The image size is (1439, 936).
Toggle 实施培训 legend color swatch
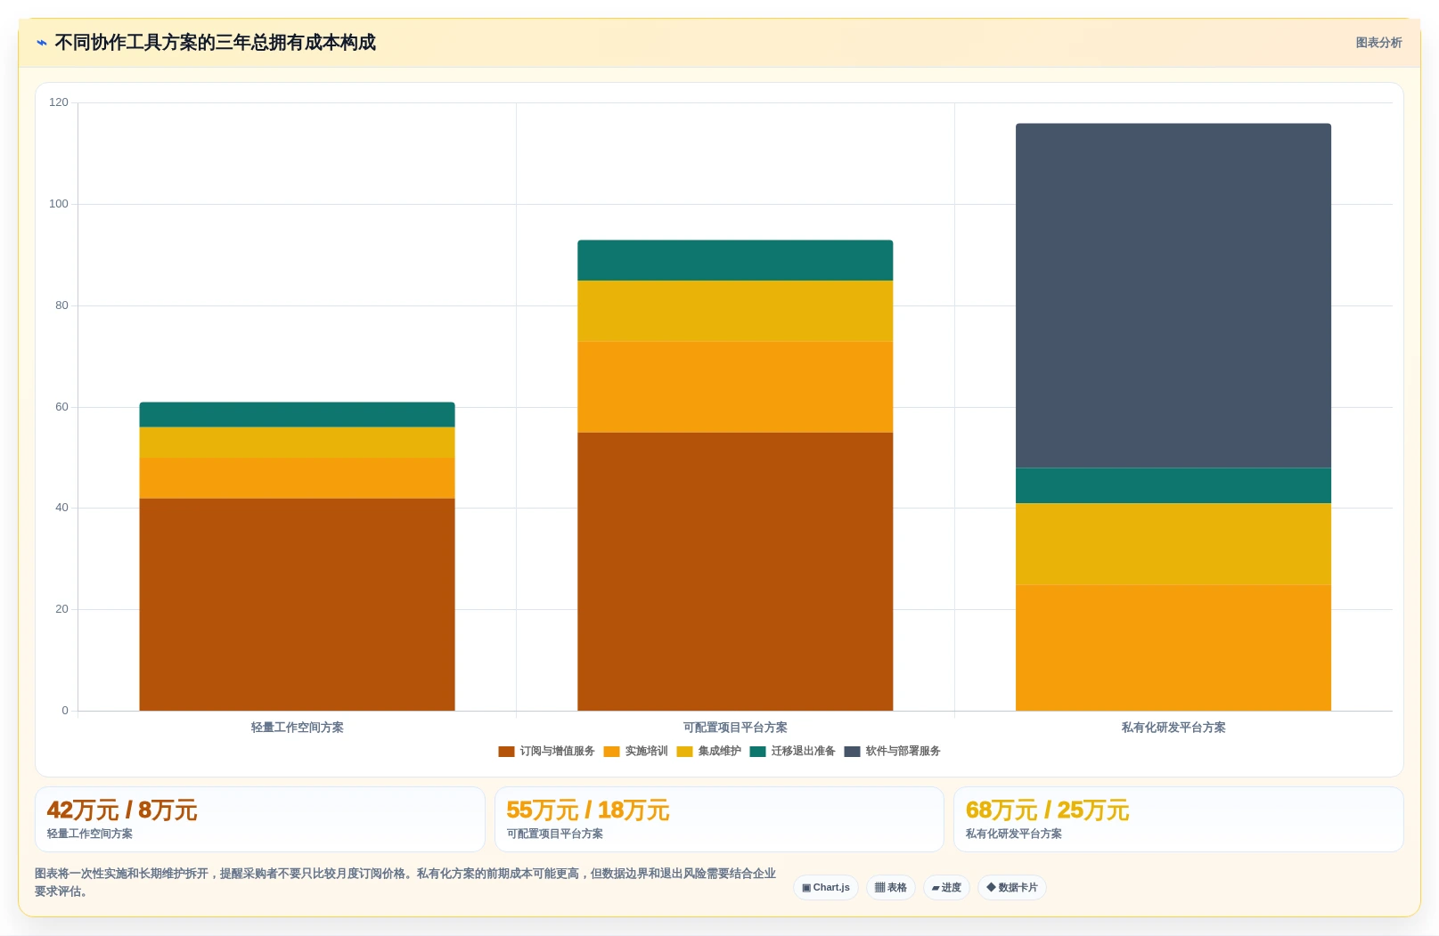[611, 752]
